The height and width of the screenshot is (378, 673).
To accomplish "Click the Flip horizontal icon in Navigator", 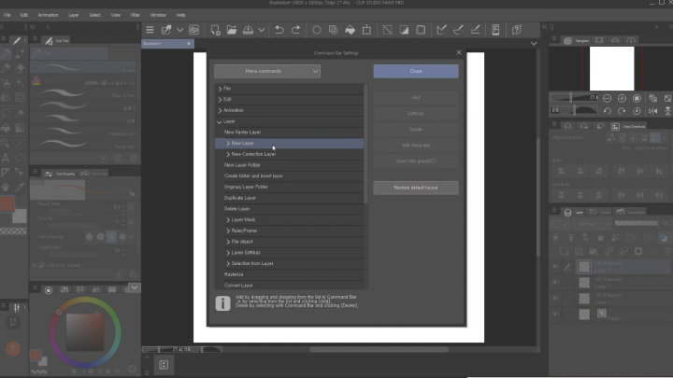I will (x=652, y=111).
